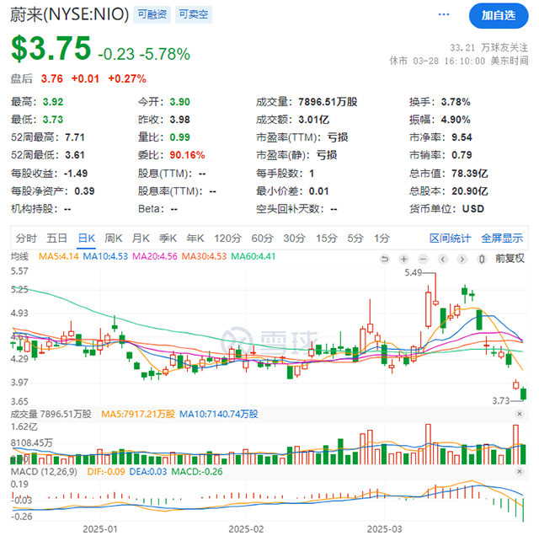
Task: Click the 2025-02 date axis label
Action: [246, 529]
